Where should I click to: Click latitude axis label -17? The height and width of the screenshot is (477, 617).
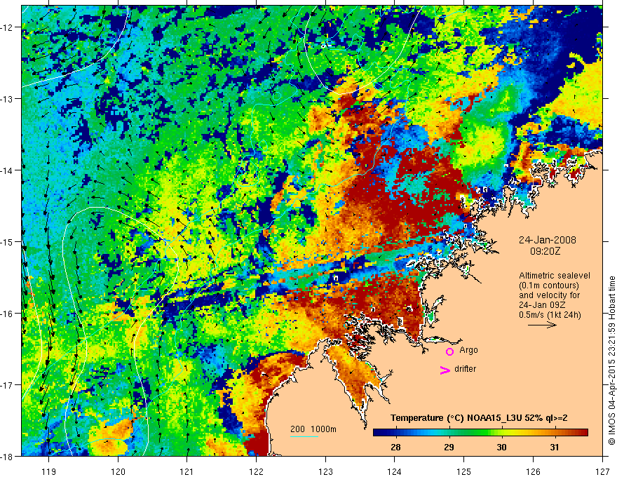[x=7, y=385]
